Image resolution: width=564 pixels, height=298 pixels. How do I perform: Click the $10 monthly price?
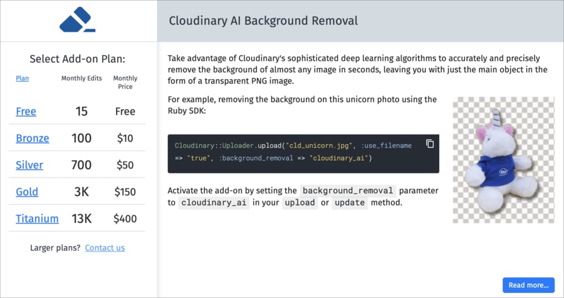[125, 139]
